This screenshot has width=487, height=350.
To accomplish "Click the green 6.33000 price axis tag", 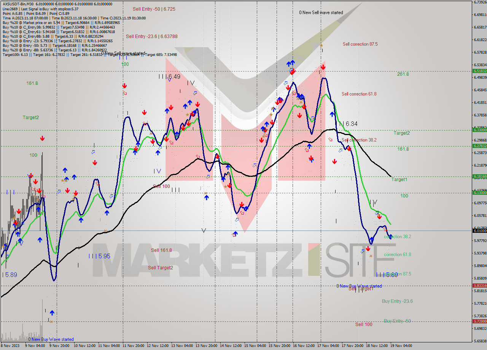I will coord(479,130).
